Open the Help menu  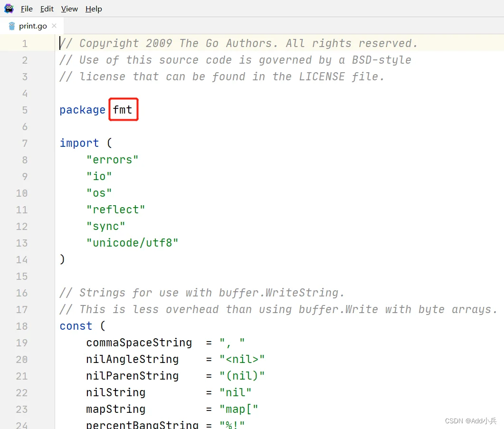pyautogui.click(x=94, y=9)
